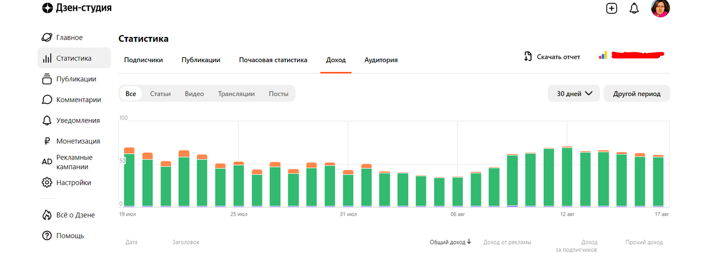This screenshot has height=269, width=703.
Task: Open the user profile avatar
Action: point(660,8)
